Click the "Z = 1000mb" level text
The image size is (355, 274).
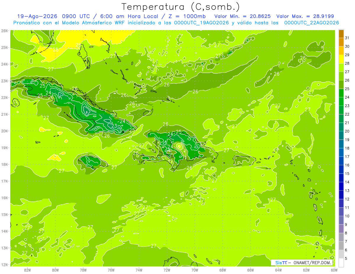point(188,16)
